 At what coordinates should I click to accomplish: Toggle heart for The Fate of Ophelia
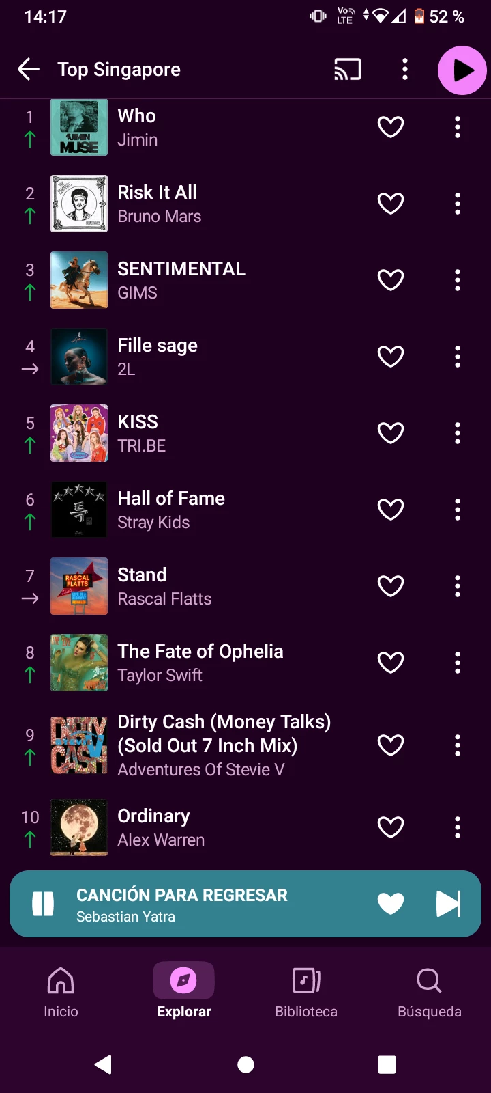point(391,663)
